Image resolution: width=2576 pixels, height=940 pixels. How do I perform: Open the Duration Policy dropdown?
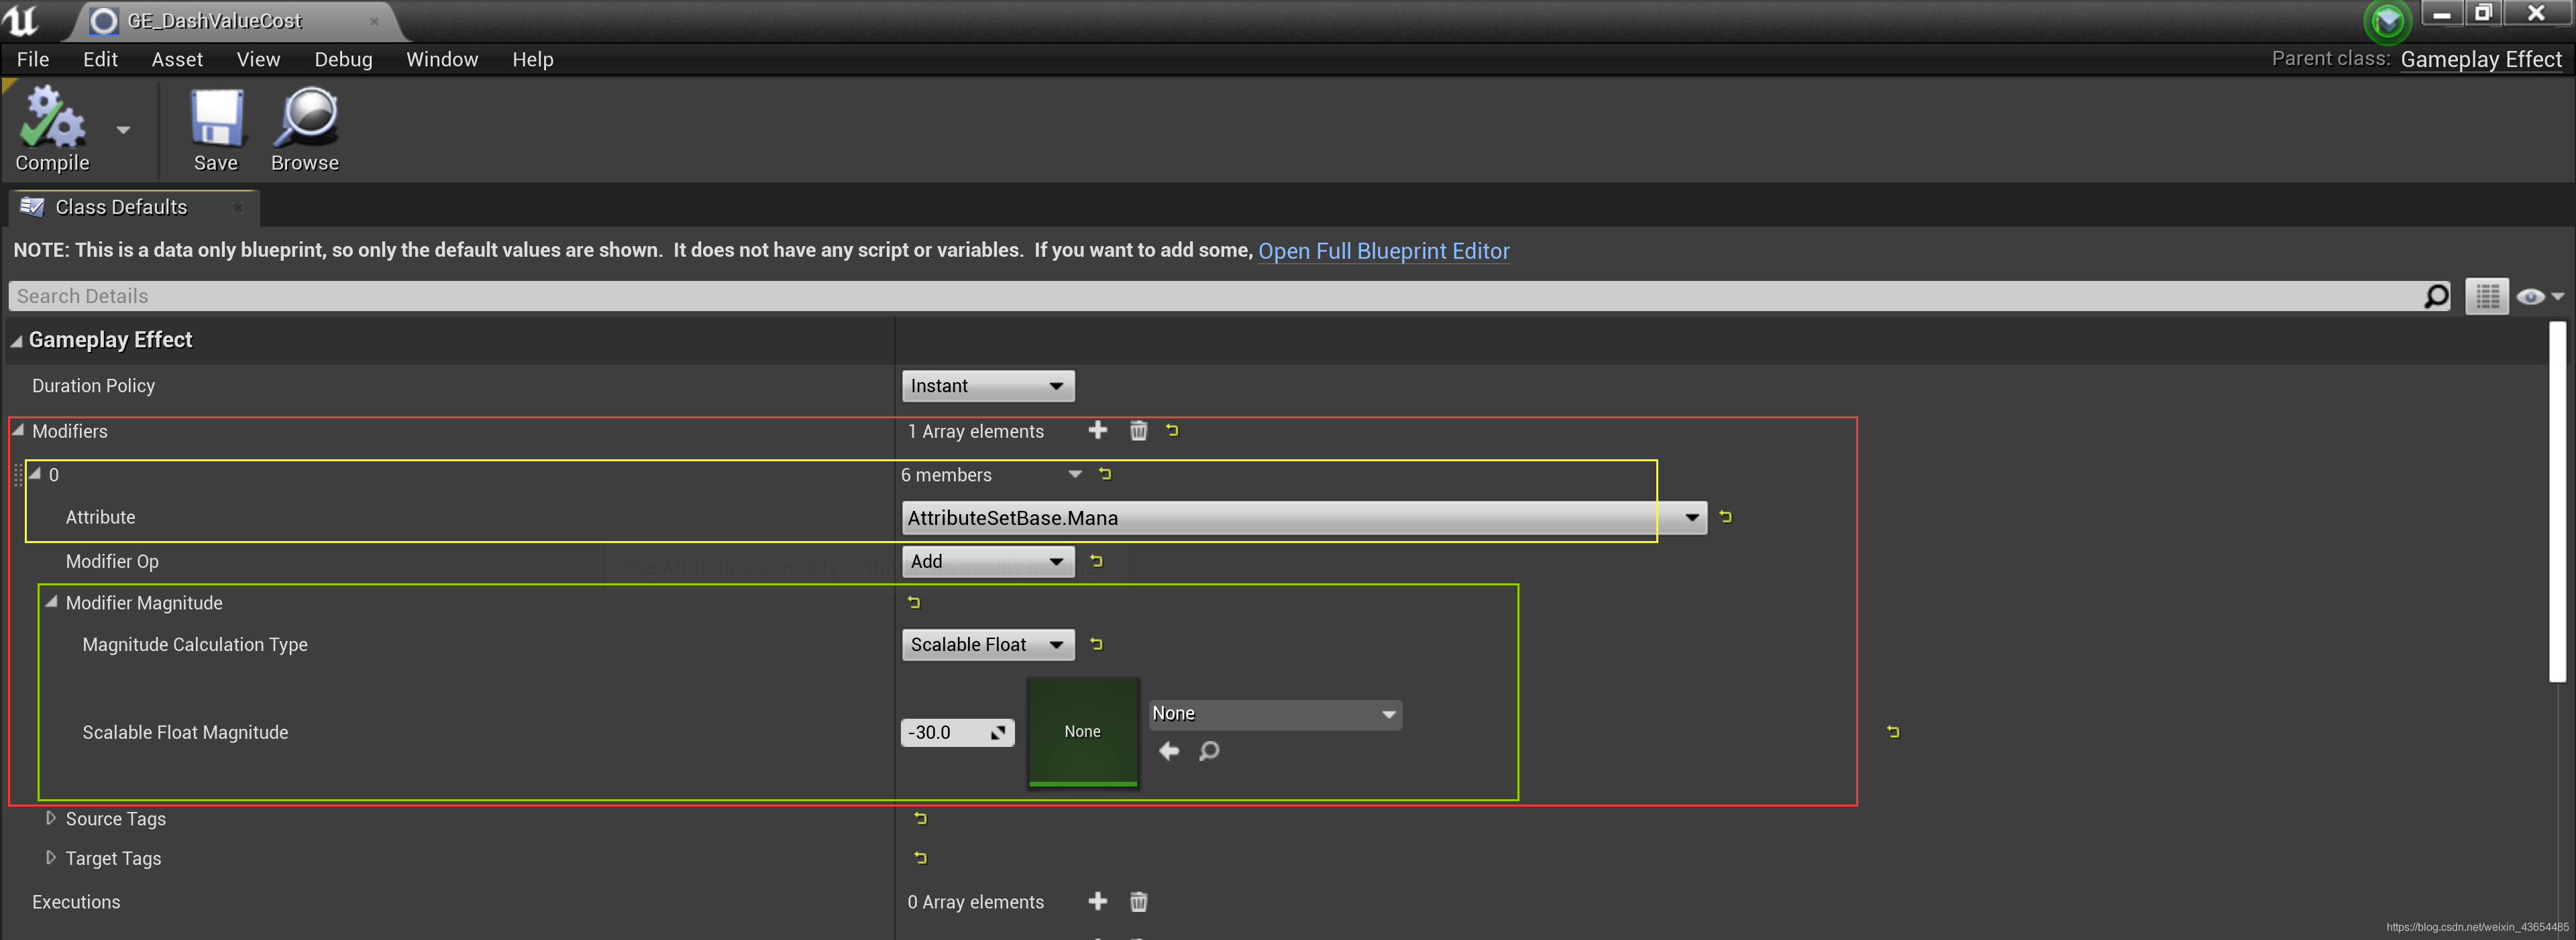[987, 386]
